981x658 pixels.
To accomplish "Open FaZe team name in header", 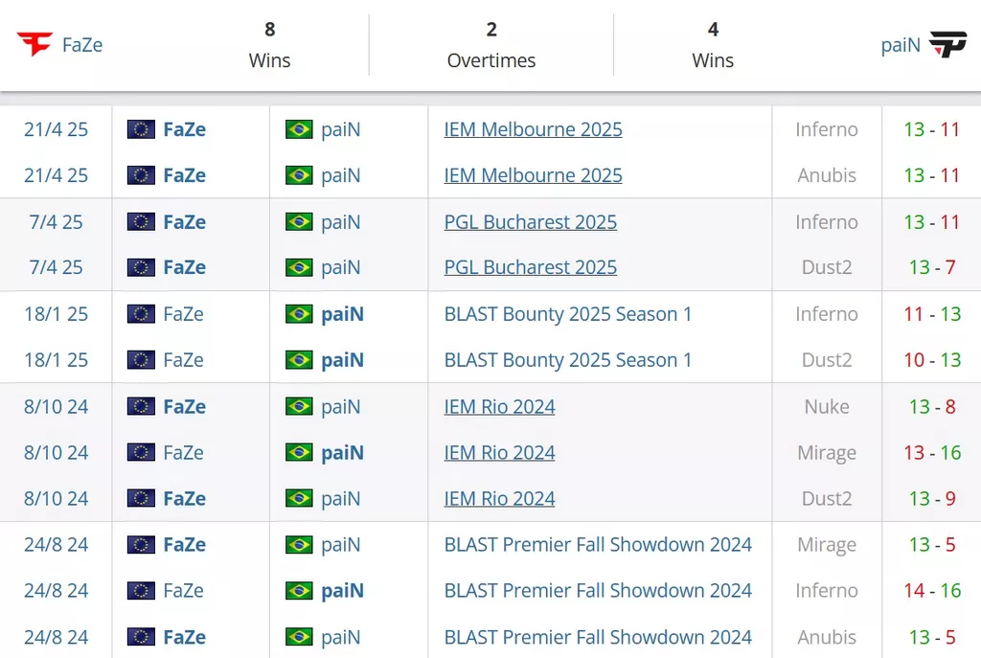I will (x=82, y=45).
